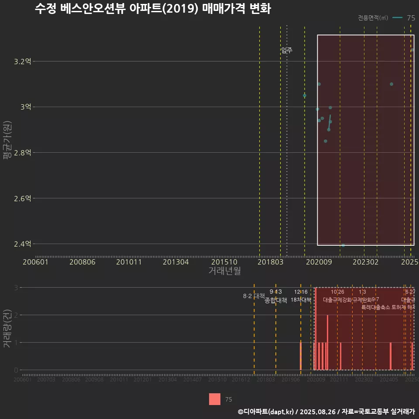Select the lowest data point near 2.39억
The width and height of the screenshot is (419, 419).
point(343,245)
